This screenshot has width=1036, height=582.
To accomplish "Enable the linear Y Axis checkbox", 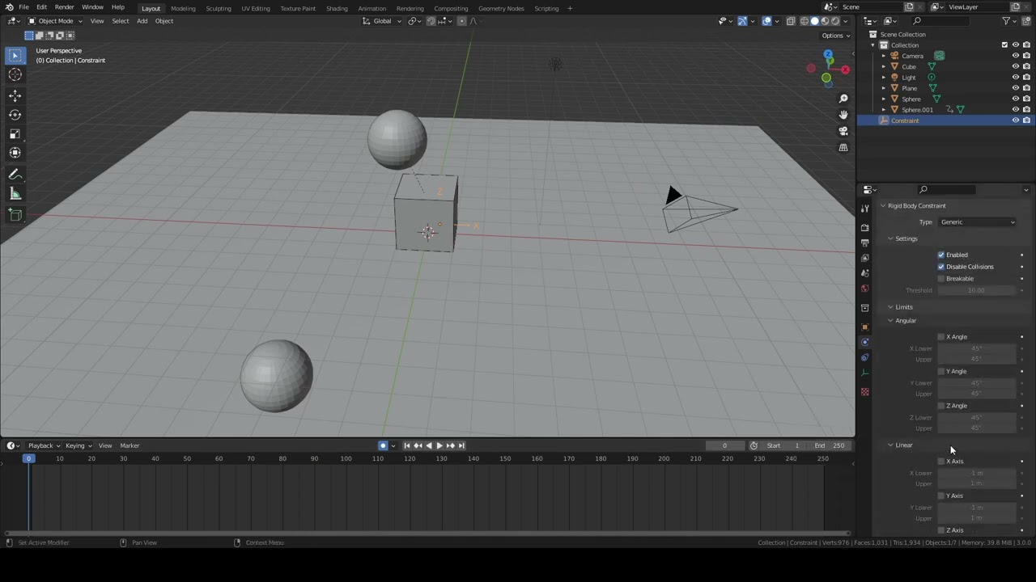I will coord(941,496).
